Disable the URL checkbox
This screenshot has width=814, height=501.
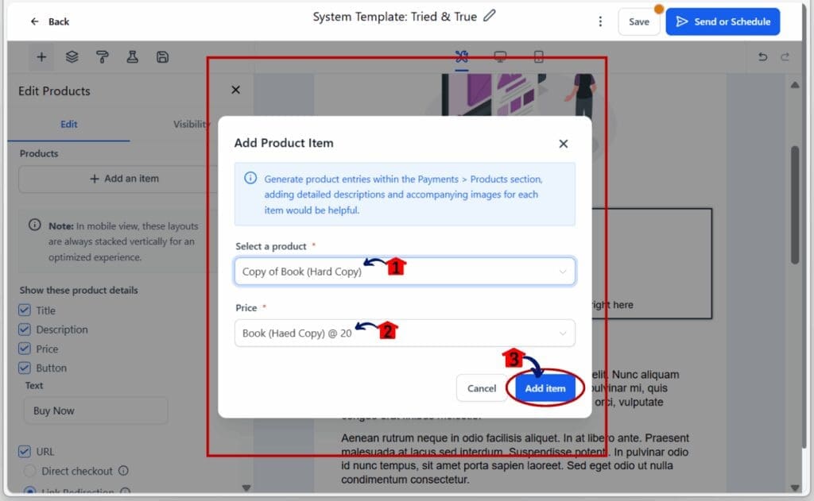click(x=25, y=452)
